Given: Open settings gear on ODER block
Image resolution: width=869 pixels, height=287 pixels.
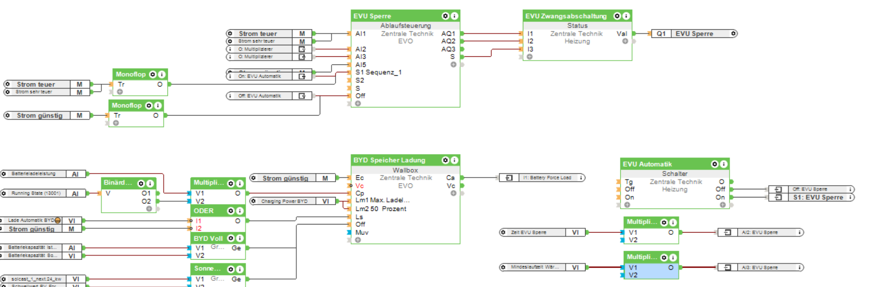Looking at the screenshot, I should pos(231,211).
